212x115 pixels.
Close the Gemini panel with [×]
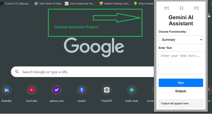[x=196, y=8]
